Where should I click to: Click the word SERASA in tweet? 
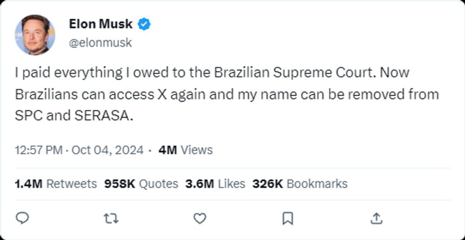pyautogui.click(x=101, y=116)
